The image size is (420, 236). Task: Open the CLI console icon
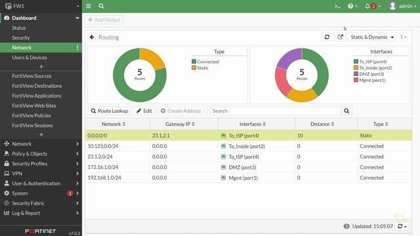pos(337,6)
